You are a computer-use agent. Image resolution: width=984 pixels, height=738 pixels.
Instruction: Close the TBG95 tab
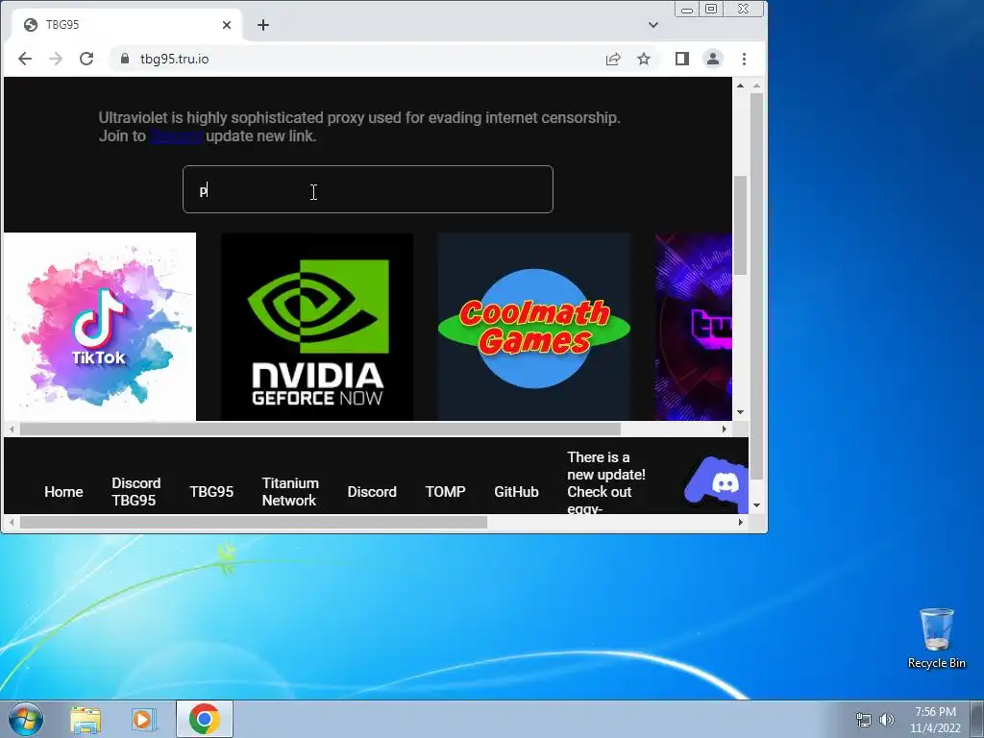coord(227,25)
